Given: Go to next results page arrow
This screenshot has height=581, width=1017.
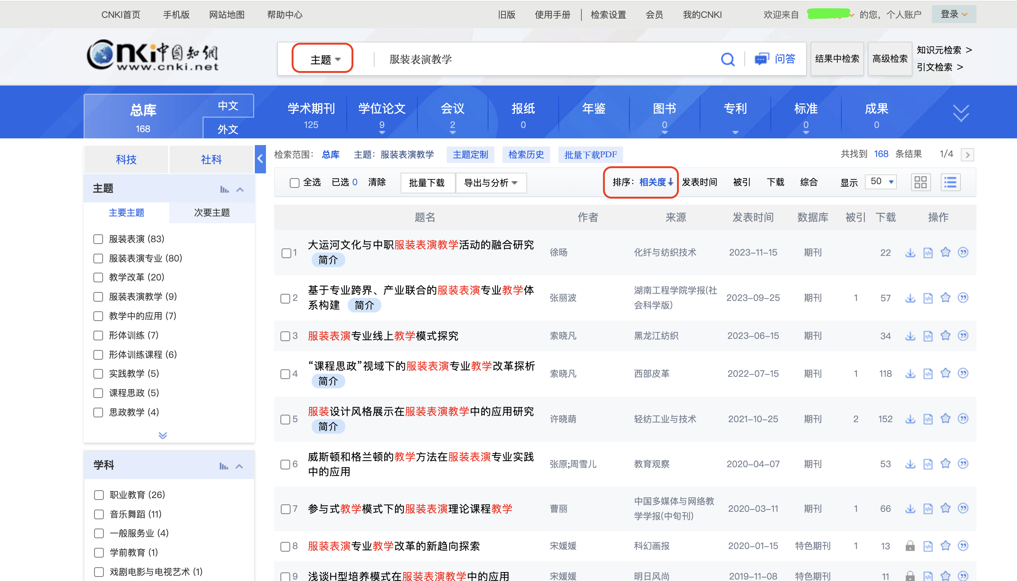Looking at the screenshot, I should [968, 155].
